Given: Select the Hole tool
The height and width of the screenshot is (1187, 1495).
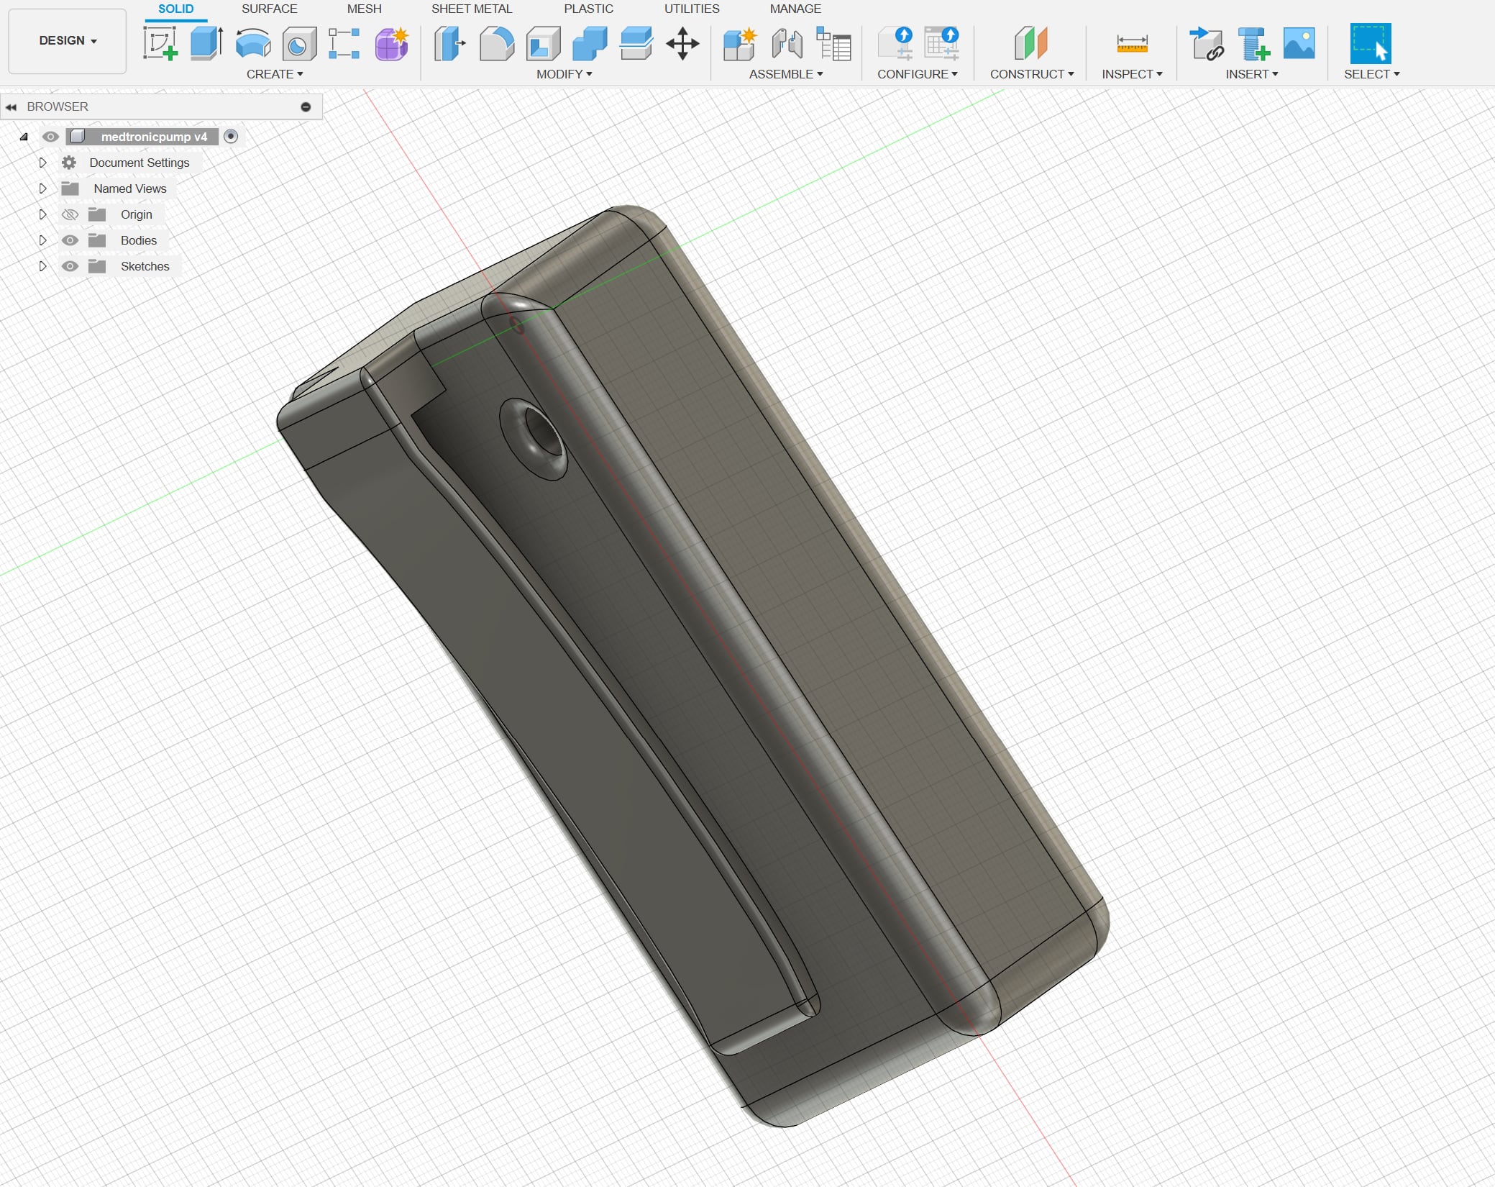Looking at the screenshot, I should (299, 44).
